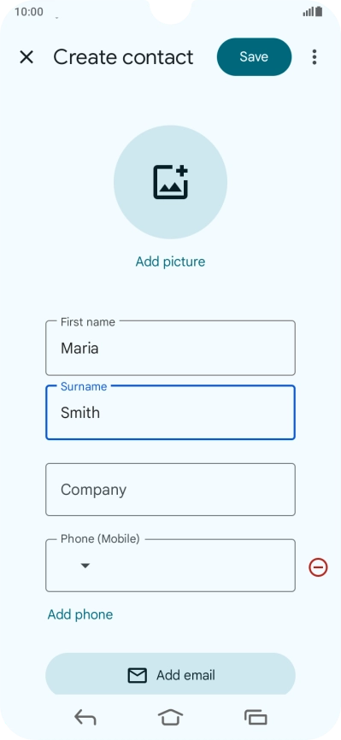Tap the home navigation icon
This screenshot has height=740, width=341.
point(171,717)
